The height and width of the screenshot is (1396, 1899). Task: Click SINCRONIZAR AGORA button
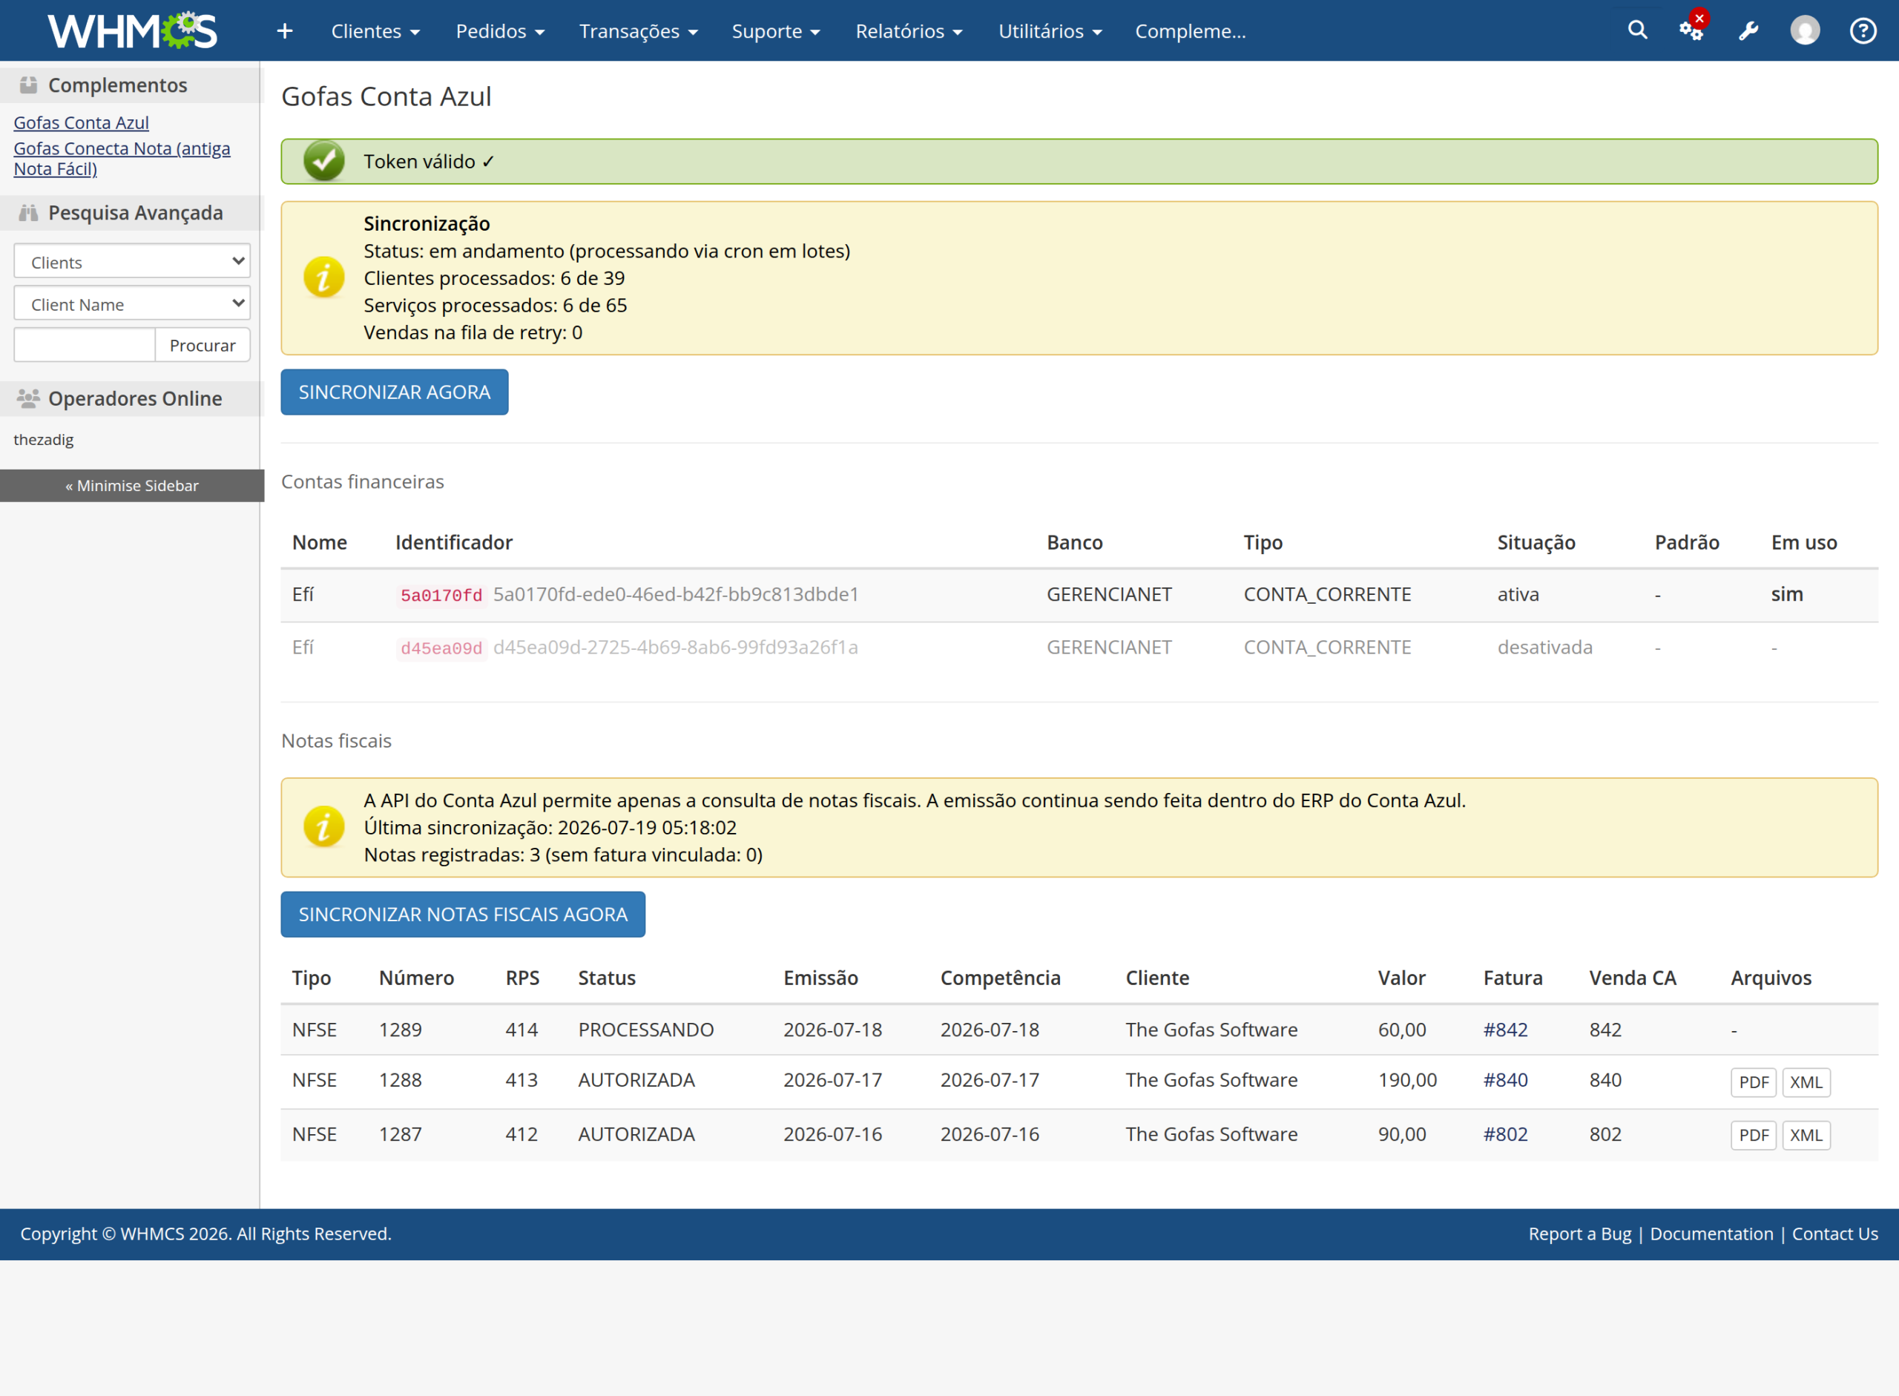point(395,392)
